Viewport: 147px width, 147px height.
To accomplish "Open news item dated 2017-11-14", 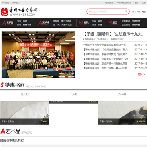I will click(x=105, y=49).
